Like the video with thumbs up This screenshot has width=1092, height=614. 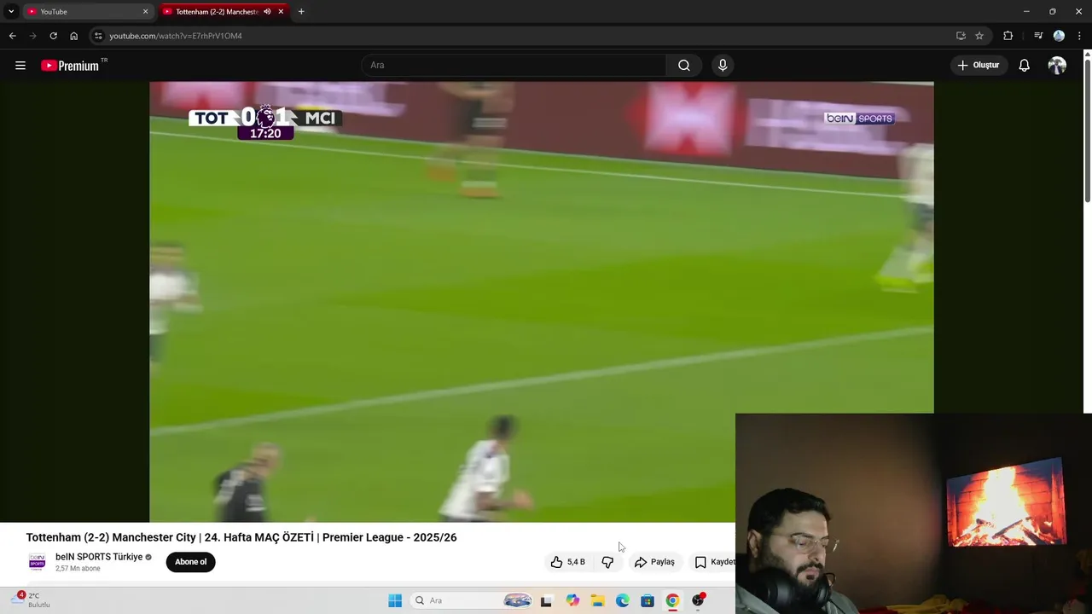(568, 562)
